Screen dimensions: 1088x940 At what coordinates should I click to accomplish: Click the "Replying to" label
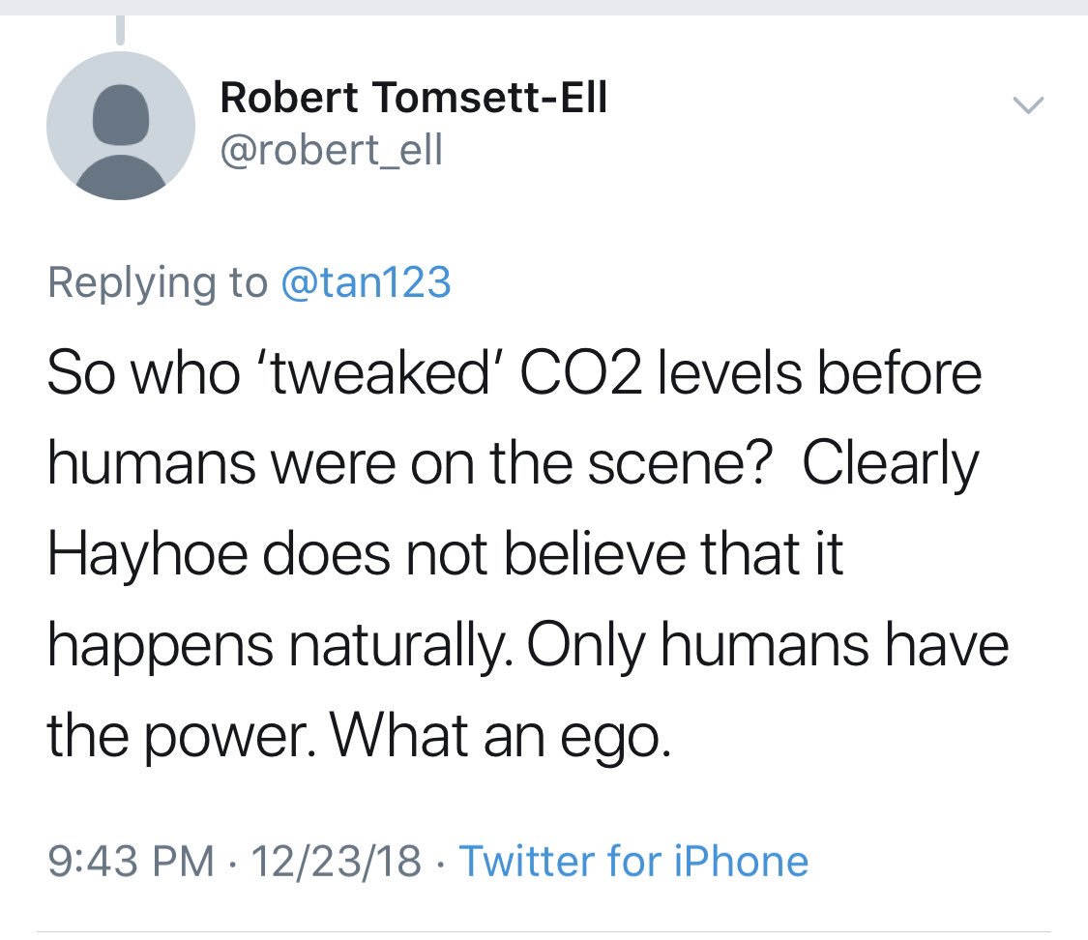point(157,282)
